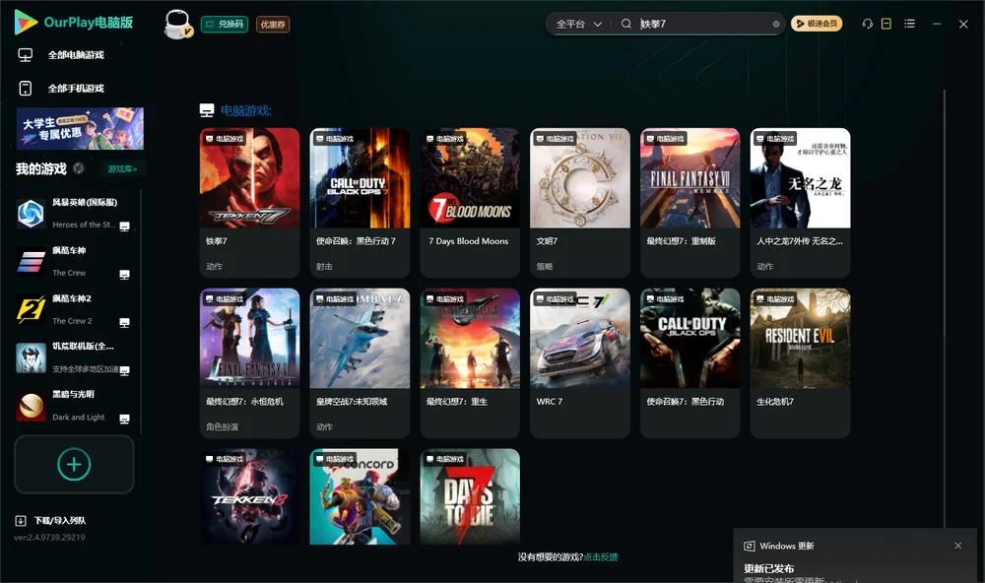Open the 优惠券 coupon button

[x=273, y=24]
